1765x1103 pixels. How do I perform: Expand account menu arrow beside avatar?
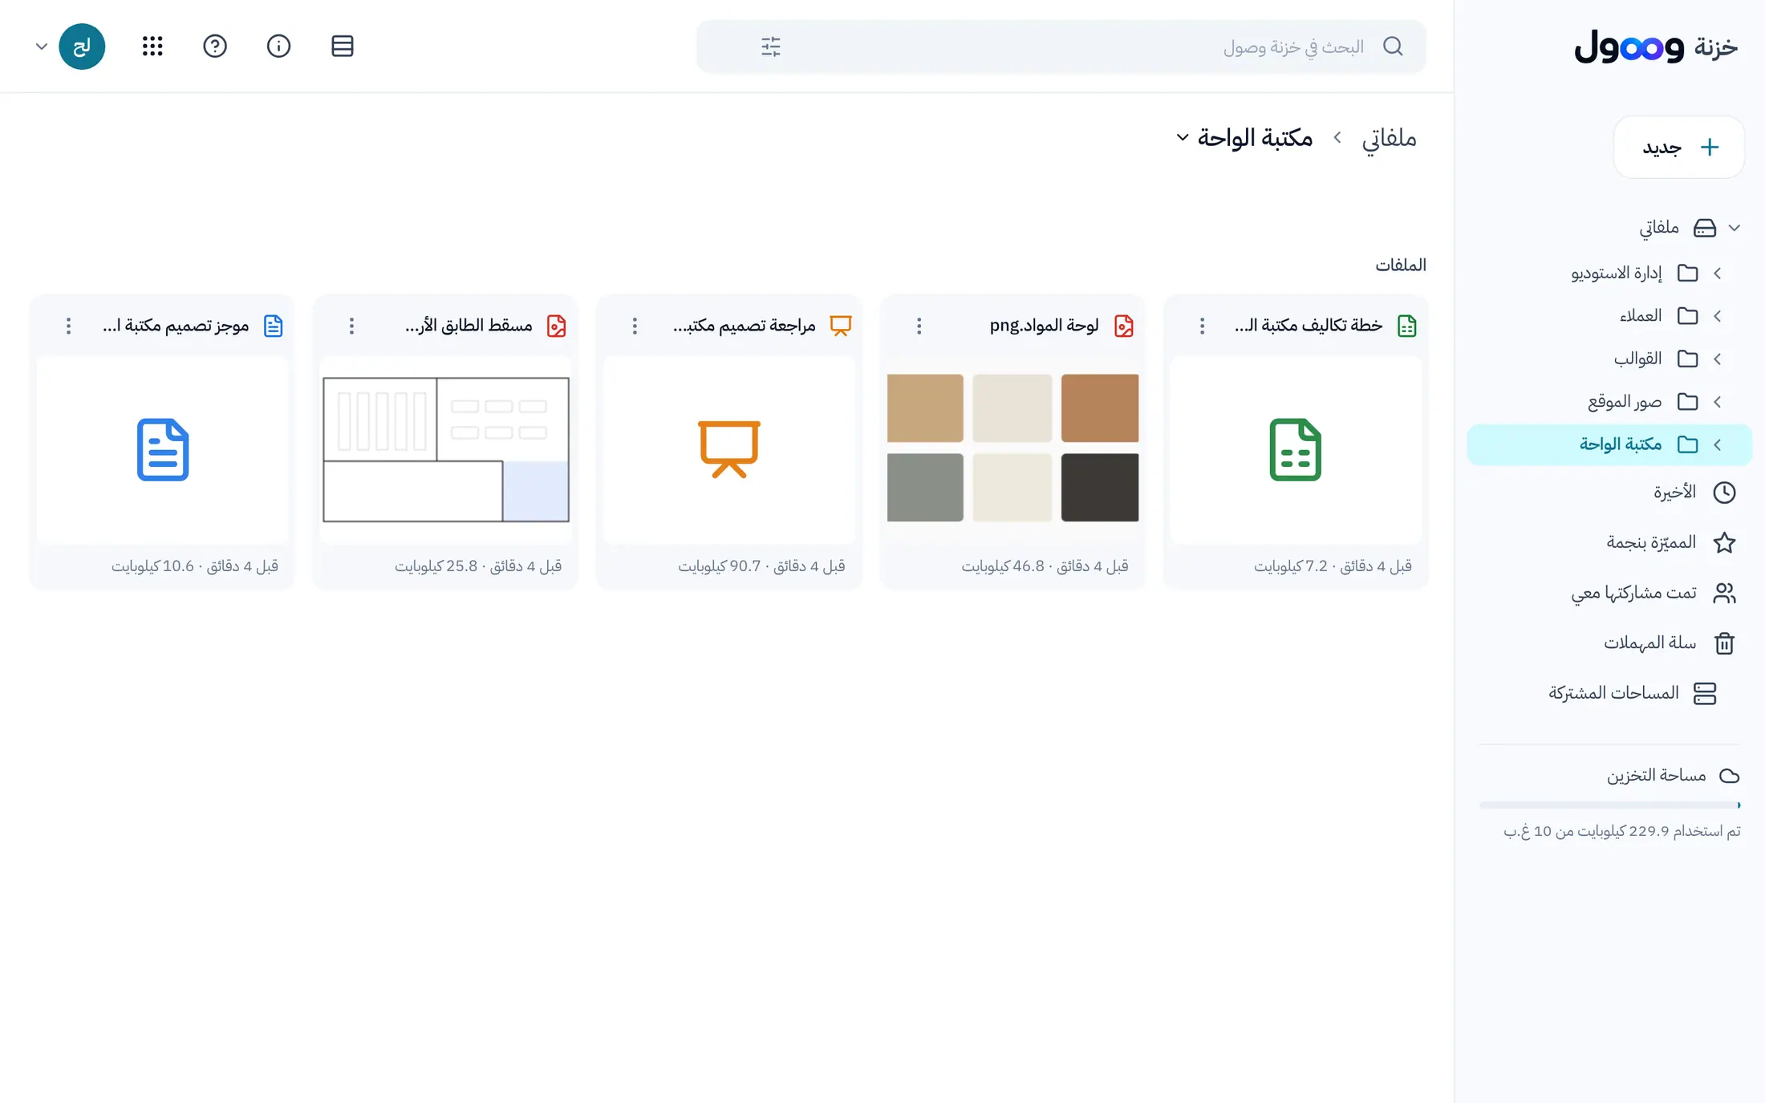pos(42,47)
